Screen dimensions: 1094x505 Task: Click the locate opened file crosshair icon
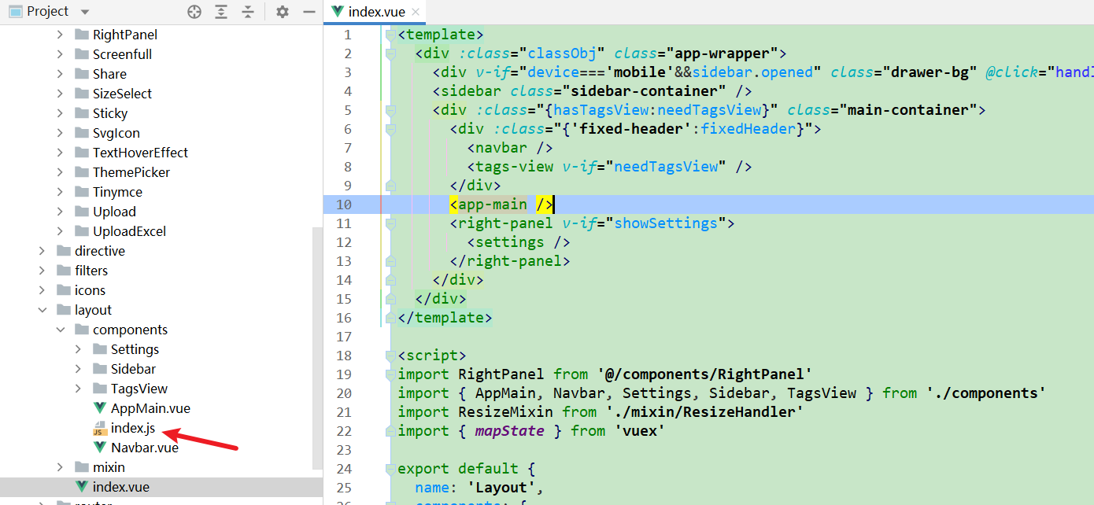(194, 12)
